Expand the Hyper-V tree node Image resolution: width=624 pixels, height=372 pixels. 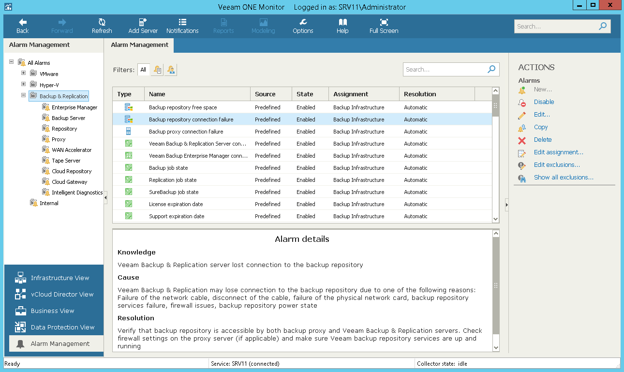point(24,84)
